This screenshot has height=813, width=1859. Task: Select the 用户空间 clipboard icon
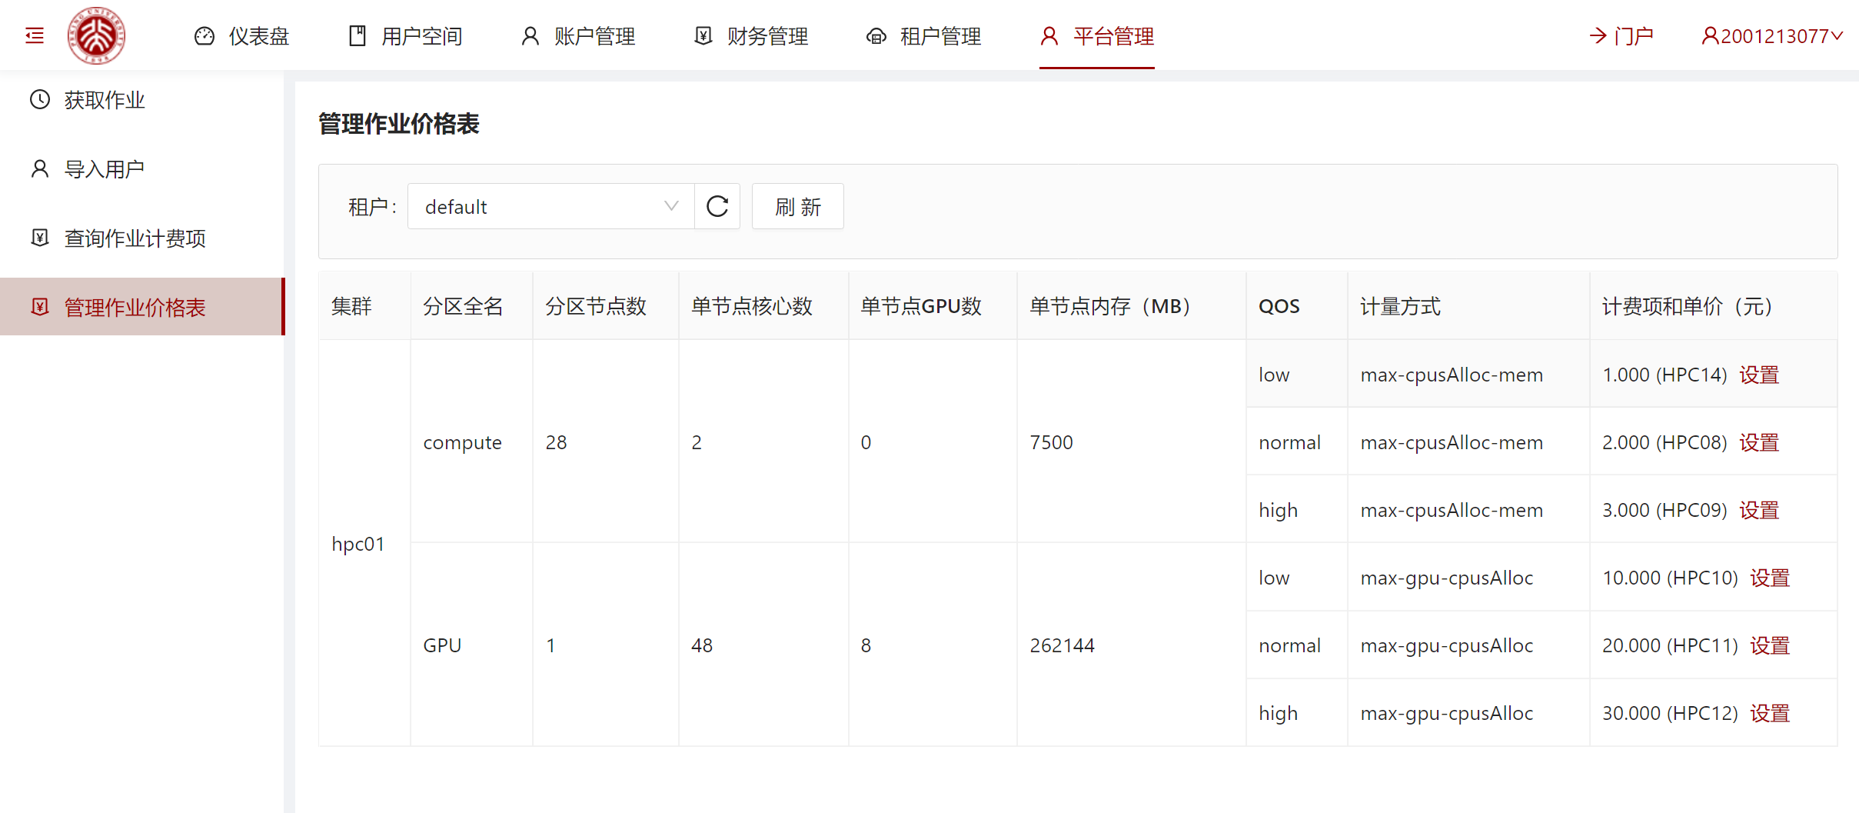tap(357, 35)
